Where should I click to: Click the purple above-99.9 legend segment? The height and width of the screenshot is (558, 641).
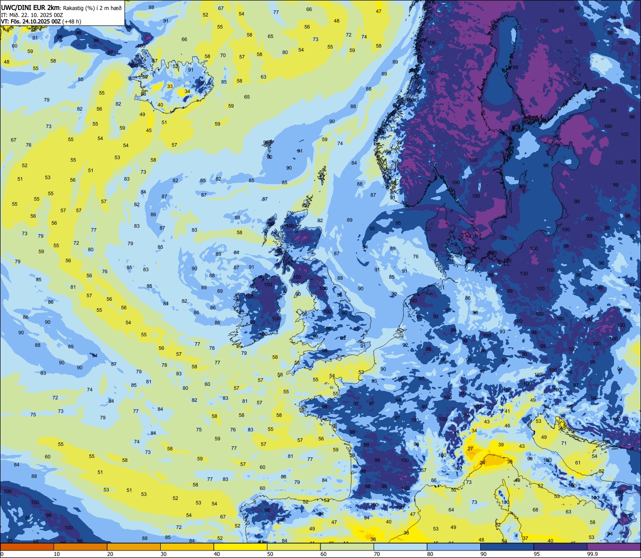[x=614, y=547]
